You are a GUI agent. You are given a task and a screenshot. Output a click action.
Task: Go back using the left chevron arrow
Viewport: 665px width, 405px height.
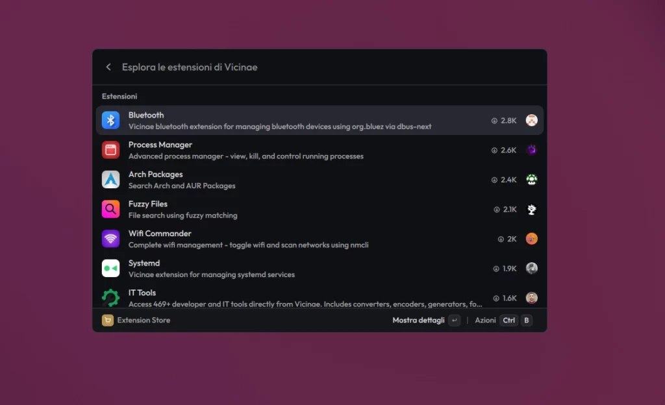click(x=108, y=67)
